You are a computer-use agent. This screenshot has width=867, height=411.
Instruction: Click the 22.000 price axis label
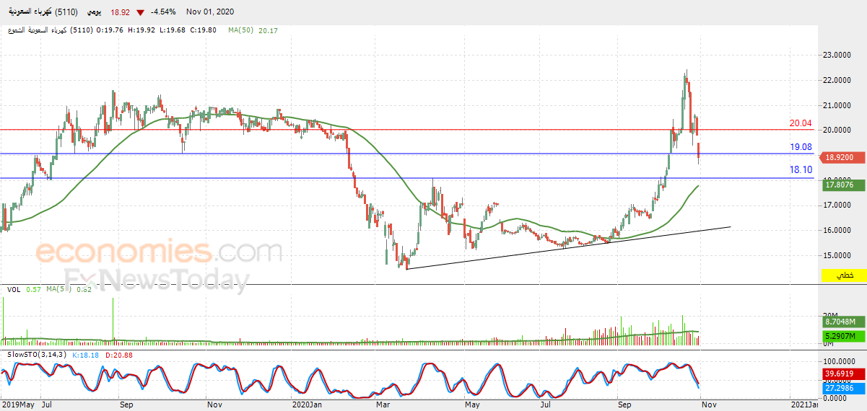[x=835, y=80]
